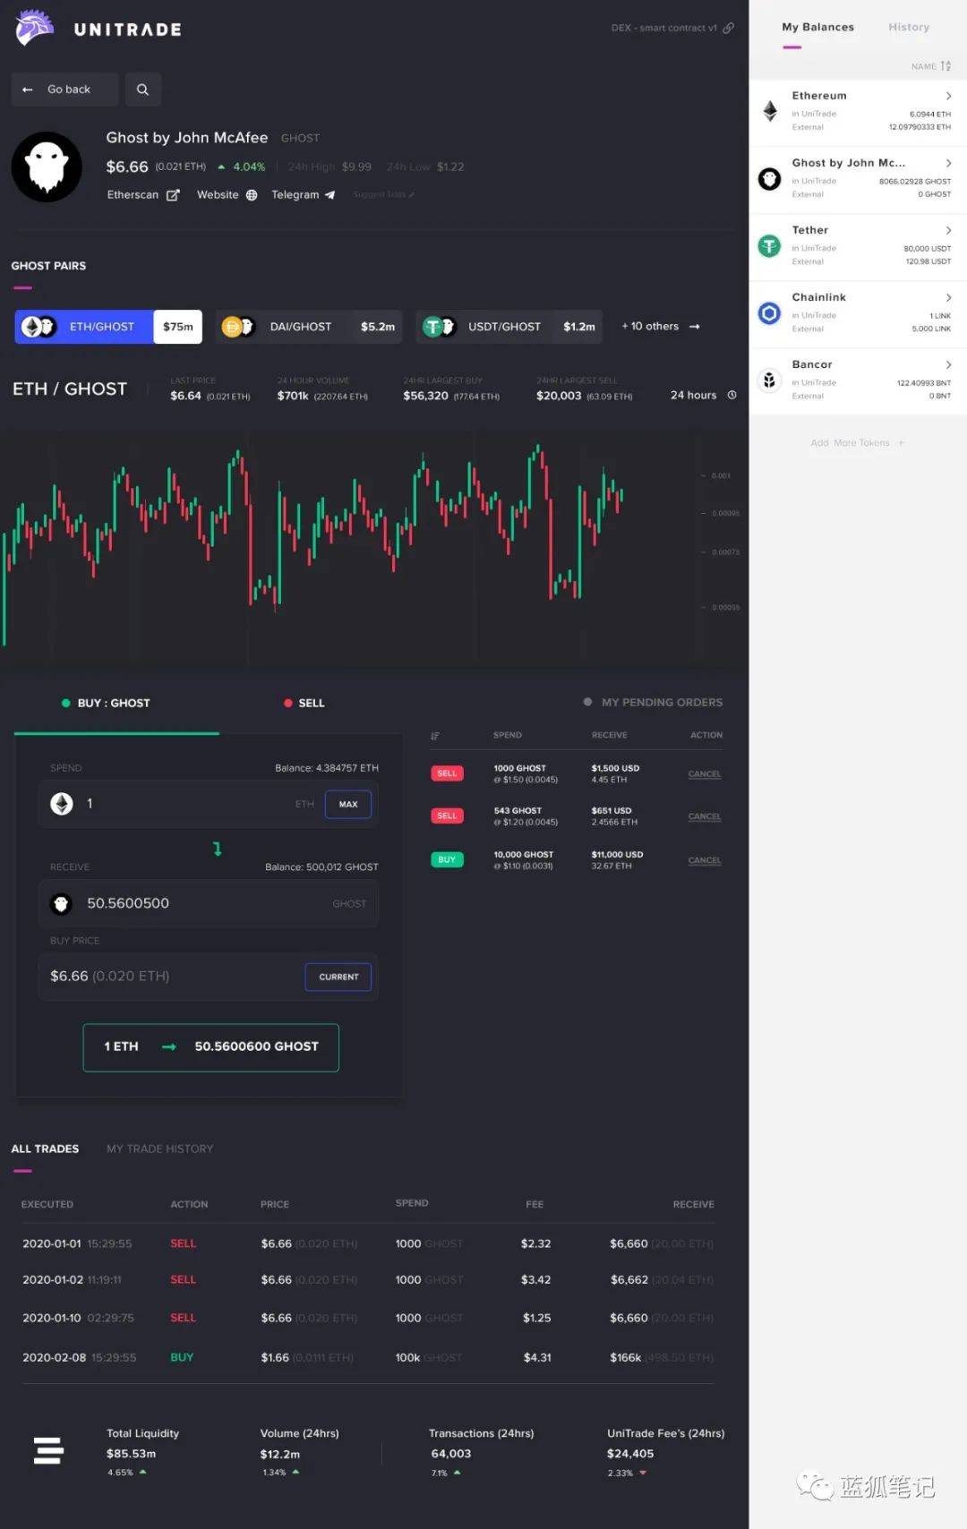This screenshot has width=967, height=1529.
Task: Click Add More Tokens
Action: click(x=857, y=443)
